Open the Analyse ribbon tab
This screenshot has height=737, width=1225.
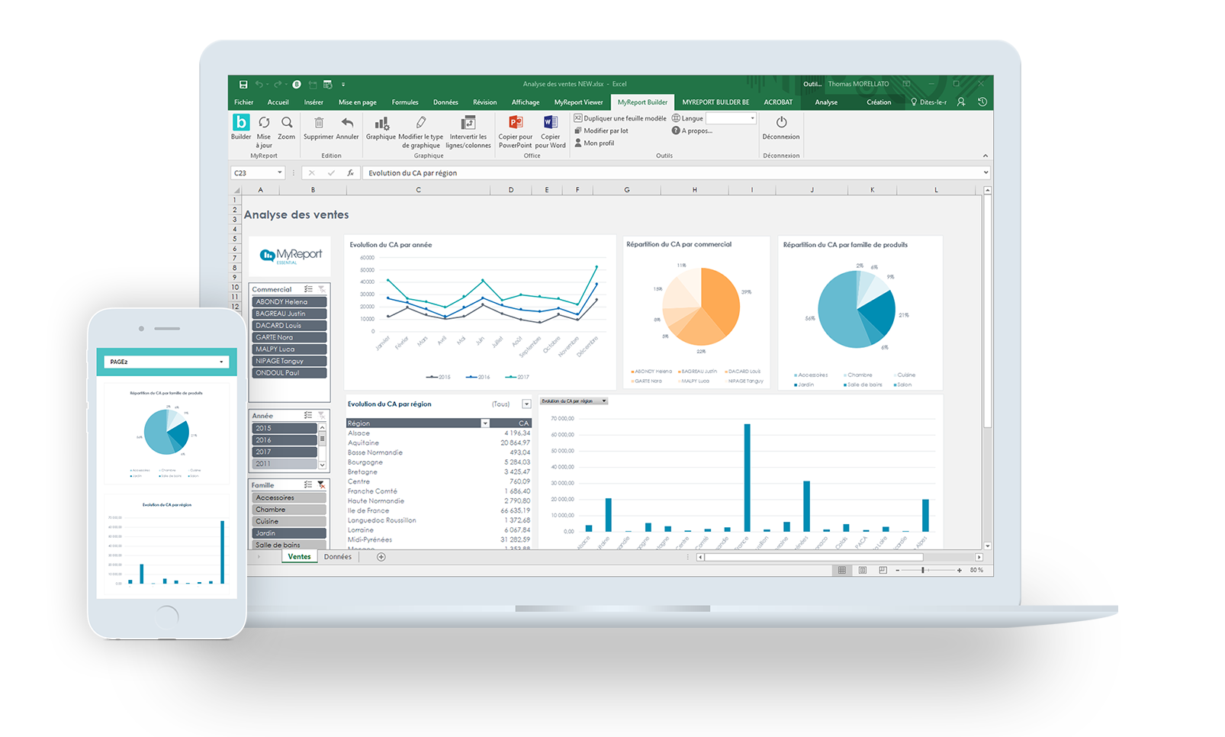tap(826, 102)
